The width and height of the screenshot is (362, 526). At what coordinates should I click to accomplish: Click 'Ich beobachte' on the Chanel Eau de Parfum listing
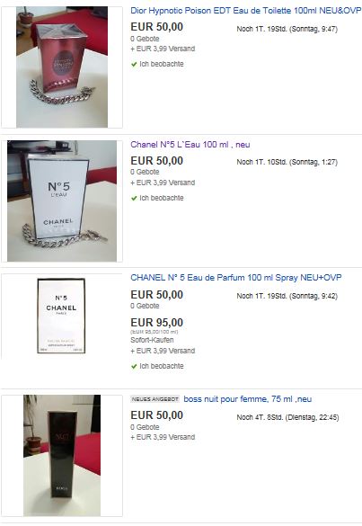[162, 366]
